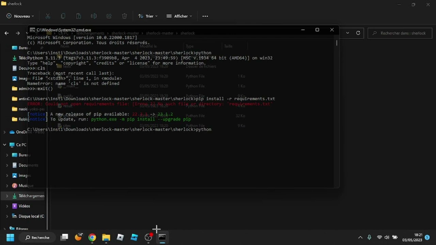
Task: Click the 'Rechercher dans : sherlock' search field
Action: 400,33
